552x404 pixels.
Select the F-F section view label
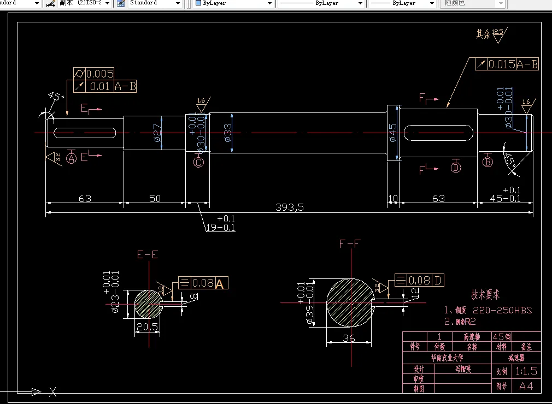350,243
